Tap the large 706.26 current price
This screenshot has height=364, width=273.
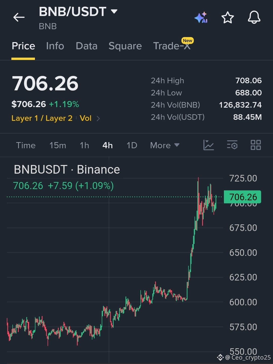pyautogui.click(x=45, y=83)
